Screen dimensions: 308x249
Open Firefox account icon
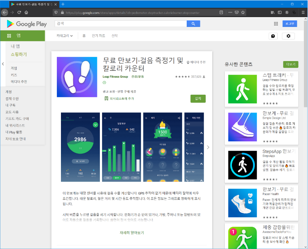[287, 12]
